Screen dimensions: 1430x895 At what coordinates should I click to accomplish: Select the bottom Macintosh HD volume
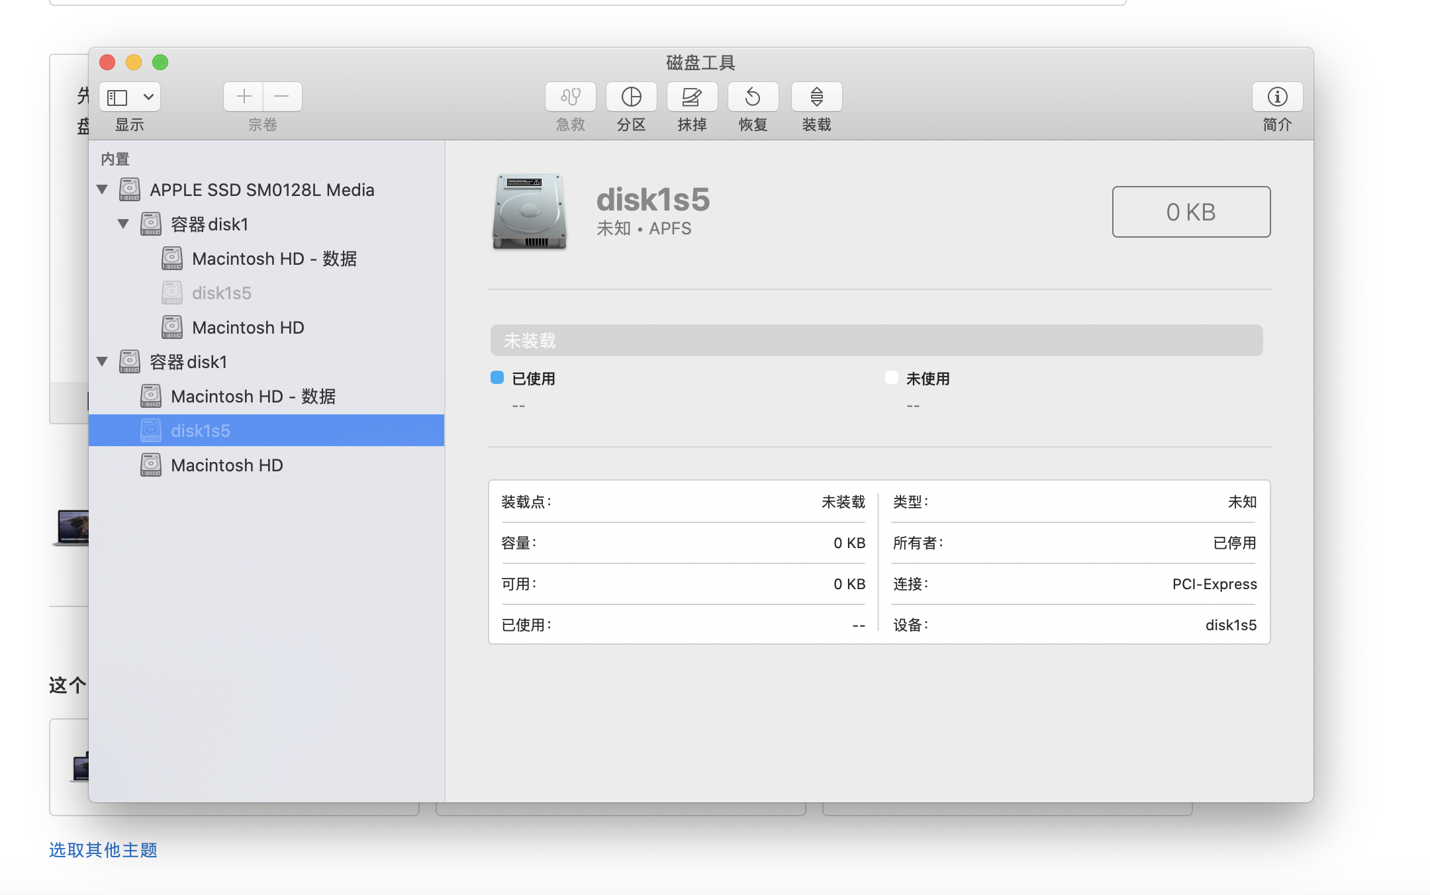tap(226, 465)
